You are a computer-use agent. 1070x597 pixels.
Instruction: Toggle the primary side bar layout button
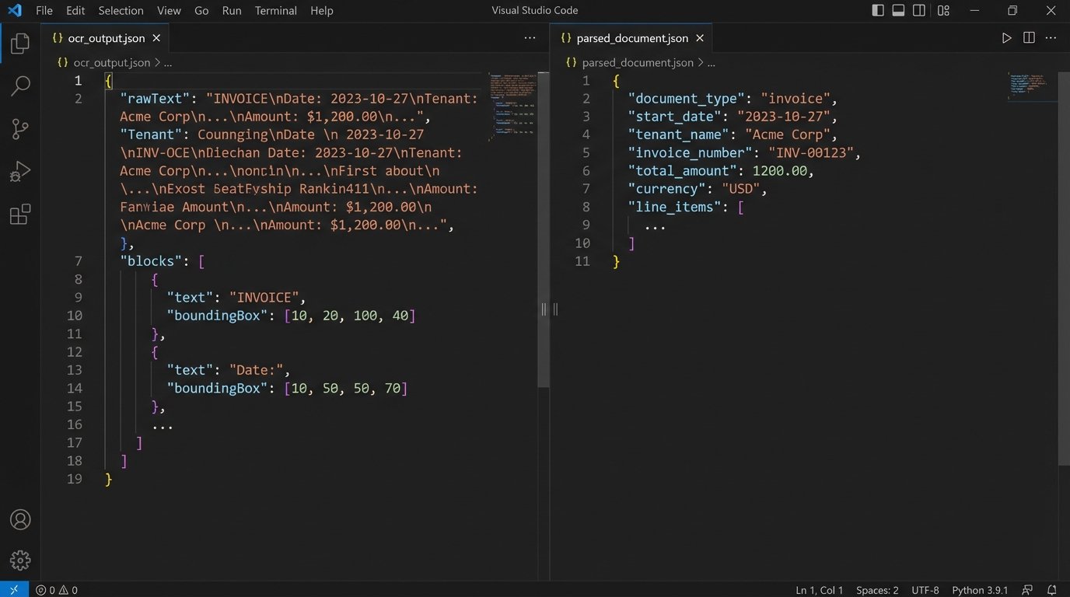878,11
